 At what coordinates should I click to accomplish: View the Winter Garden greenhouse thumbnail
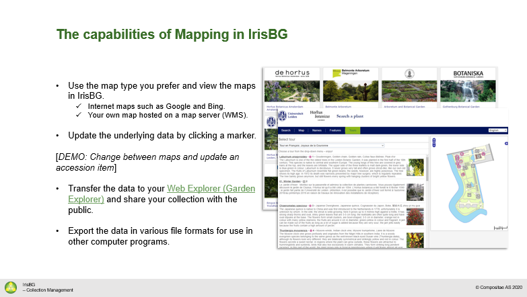[415, 192]
